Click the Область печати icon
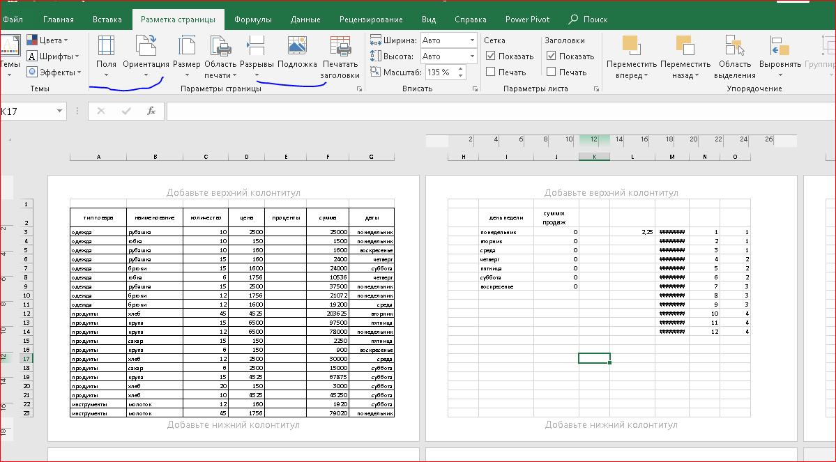Viewport: 836px width, 462px height. [221, 47]
